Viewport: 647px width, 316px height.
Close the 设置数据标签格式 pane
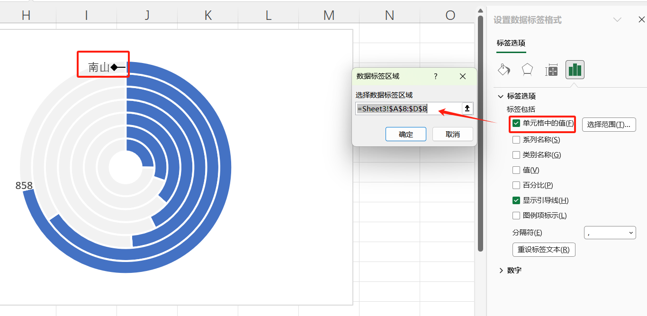642,19
